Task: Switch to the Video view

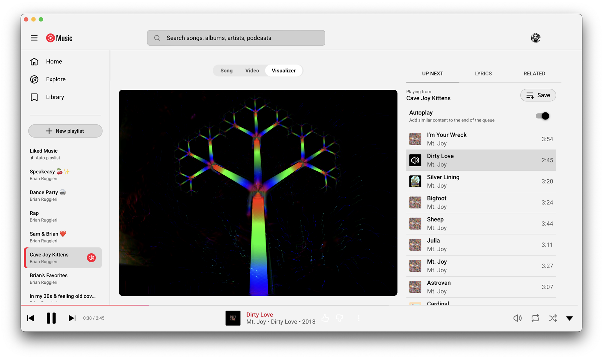Action: pos(252,71)
